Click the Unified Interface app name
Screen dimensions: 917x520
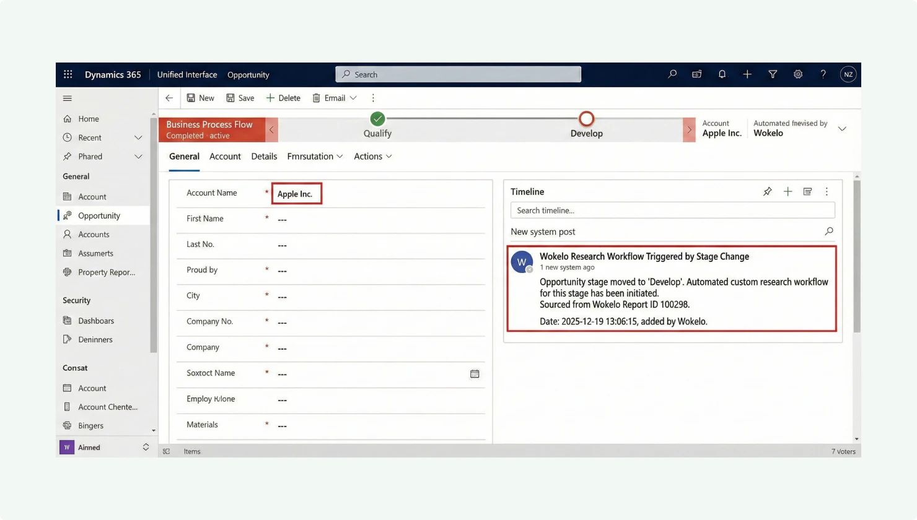point(187,74)
